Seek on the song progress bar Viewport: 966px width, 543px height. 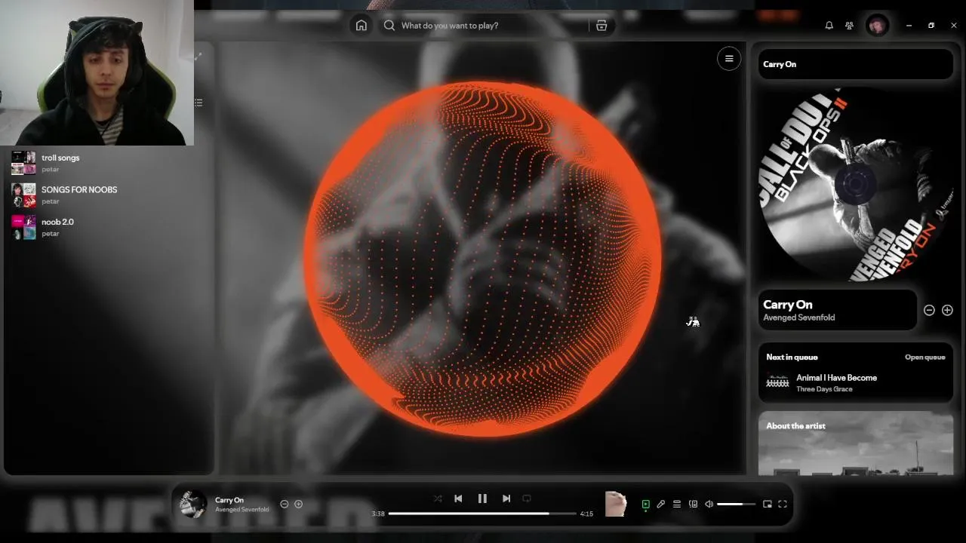(482, 514)
